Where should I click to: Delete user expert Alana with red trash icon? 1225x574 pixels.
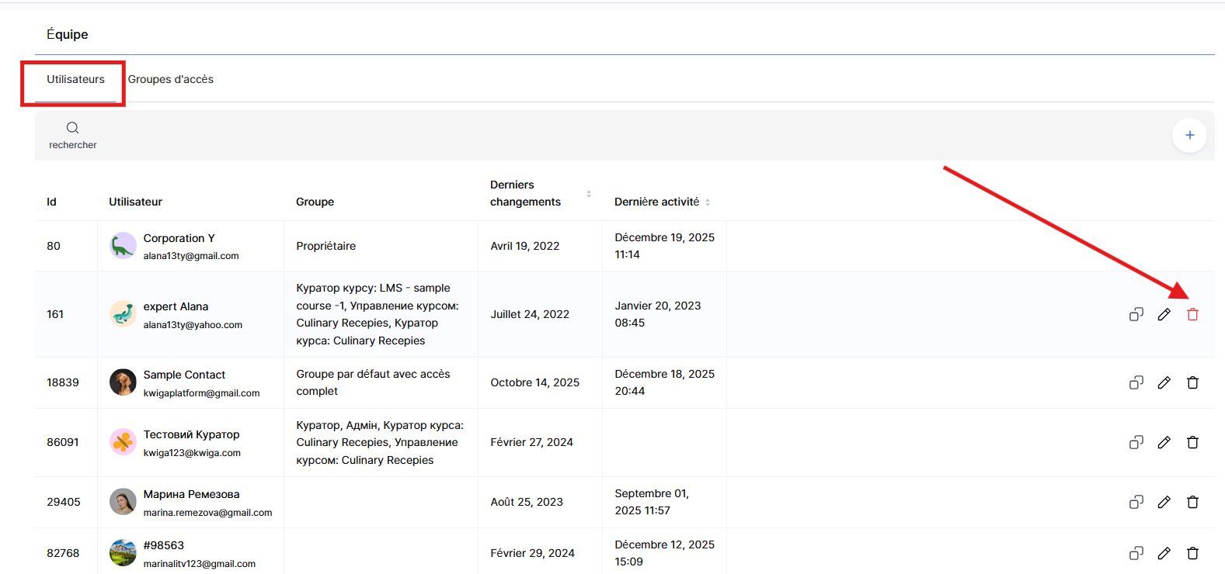(x=1192, y=314)
